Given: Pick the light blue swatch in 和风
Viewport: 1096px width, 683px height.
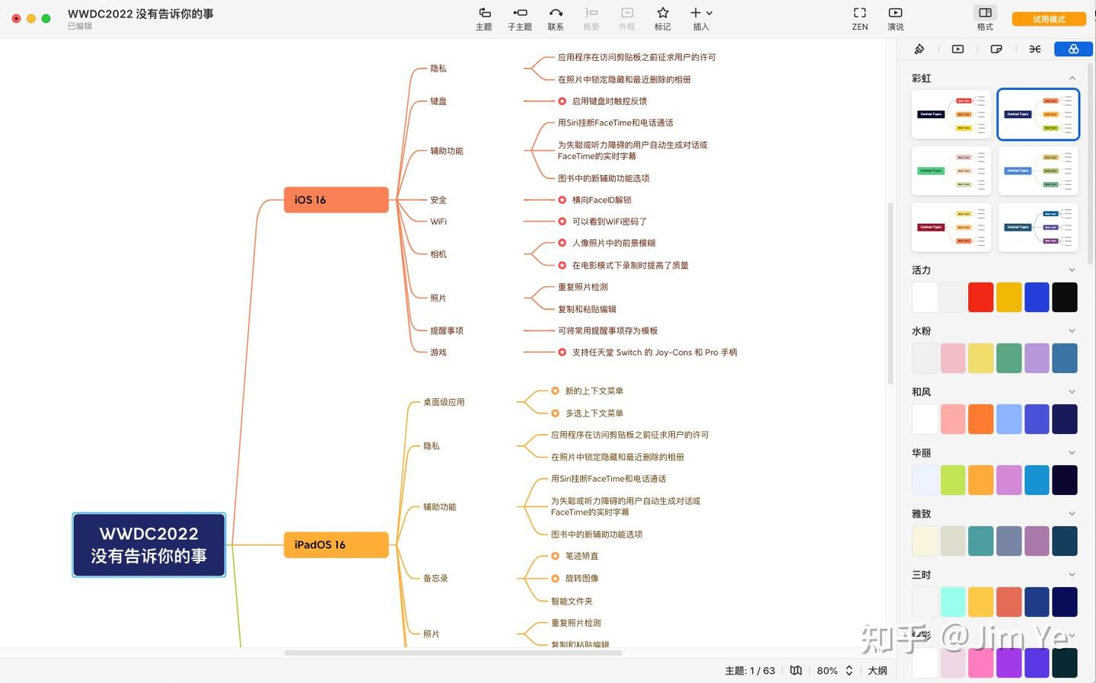Looking at the screenshot, I should (x=1008, y=419).
